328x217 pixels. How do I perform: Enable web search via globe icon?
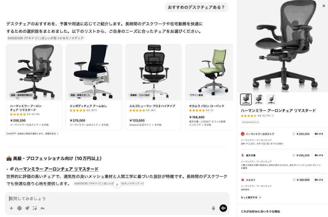click(20, 208)
